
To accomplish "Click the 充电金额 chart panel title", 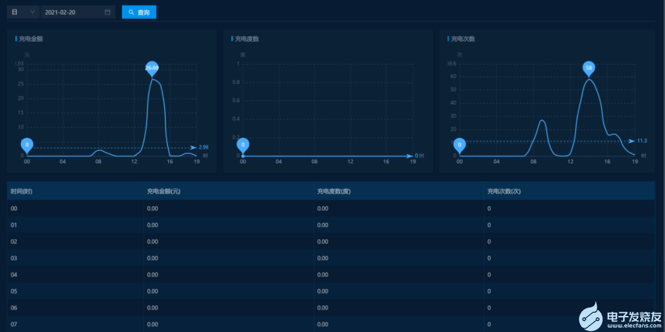I will pyautogui.click(x=31, y=39).
